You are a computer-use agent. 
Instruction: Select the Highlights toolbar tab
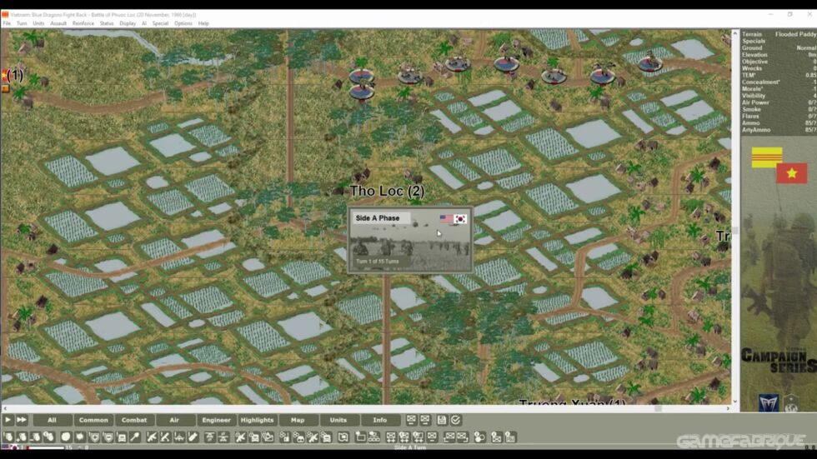tap(257, 420)
